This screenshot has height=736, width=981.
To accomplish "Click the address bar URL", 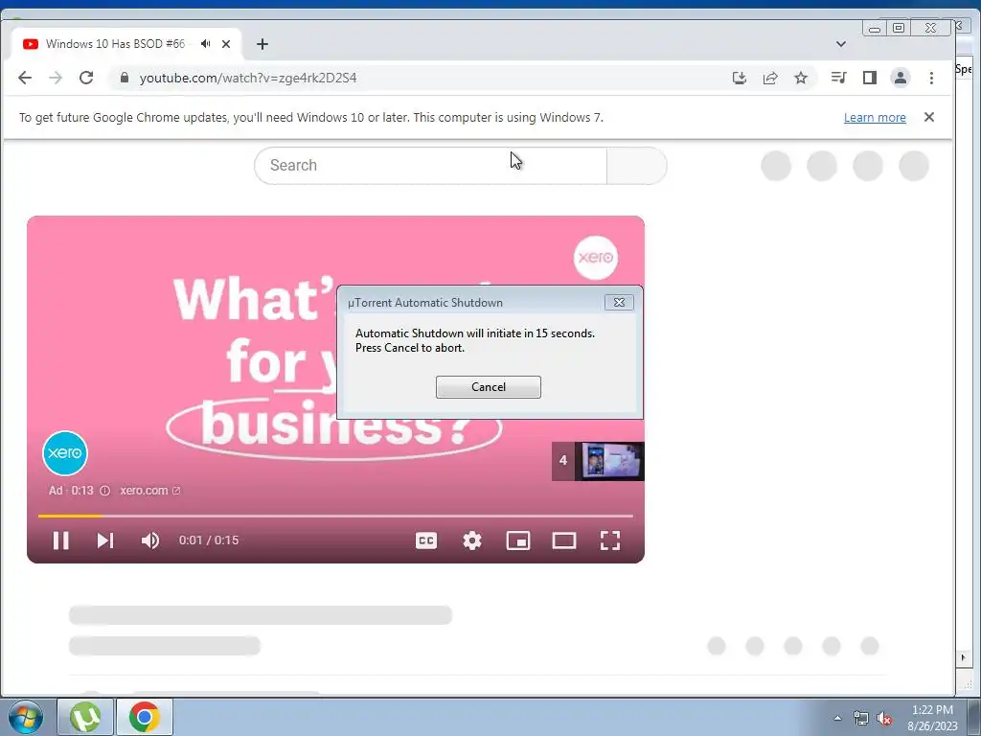I will tap(248, 78).
